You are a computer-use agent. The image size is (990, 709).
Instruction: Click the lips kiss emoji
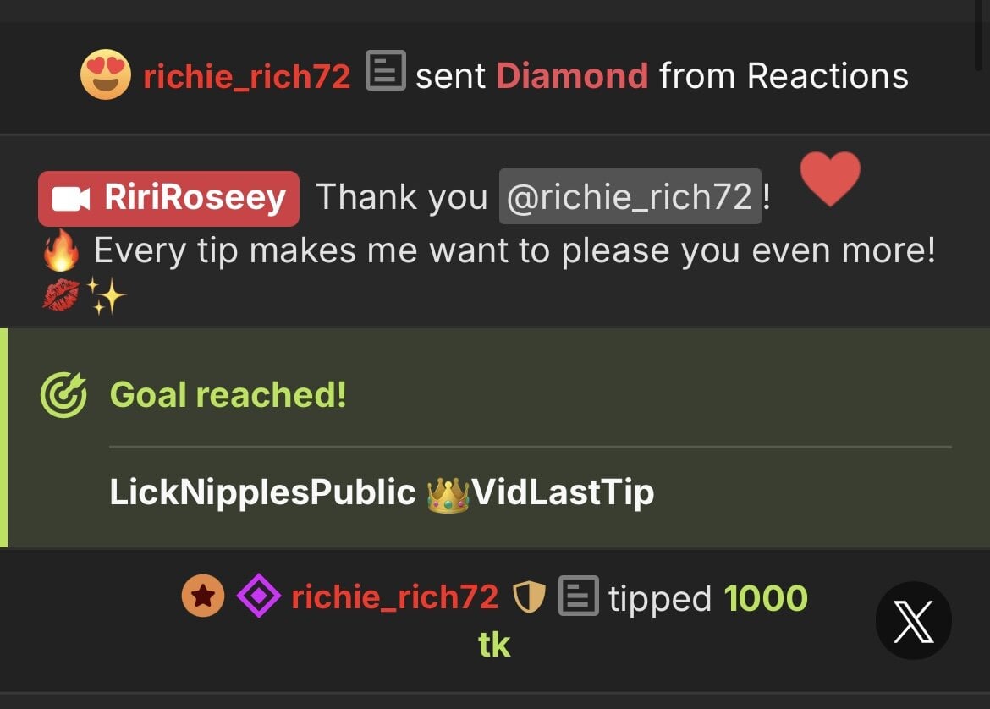tap(61, 294)
